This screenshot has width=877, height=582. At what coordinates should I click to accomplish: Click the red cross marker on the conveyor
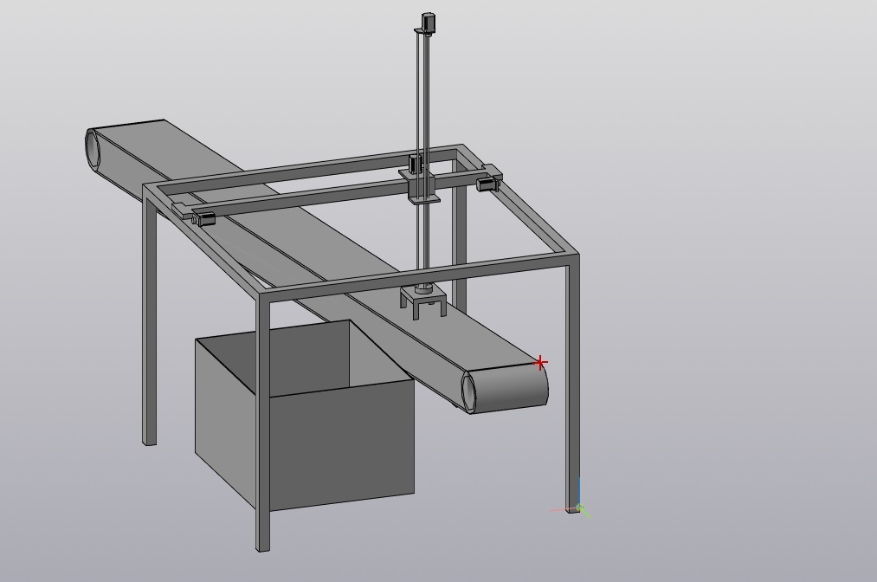(540, 363)
